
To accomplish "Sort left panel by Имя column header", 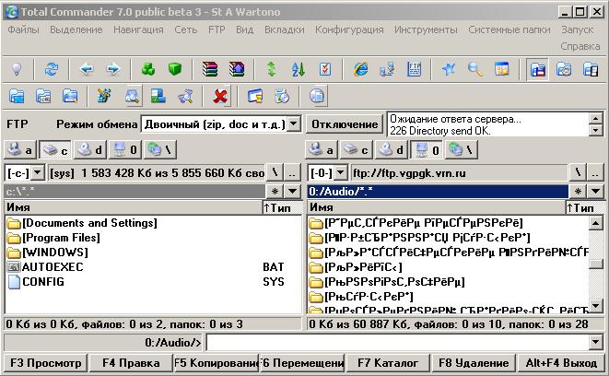I will [x=134, y=207].
